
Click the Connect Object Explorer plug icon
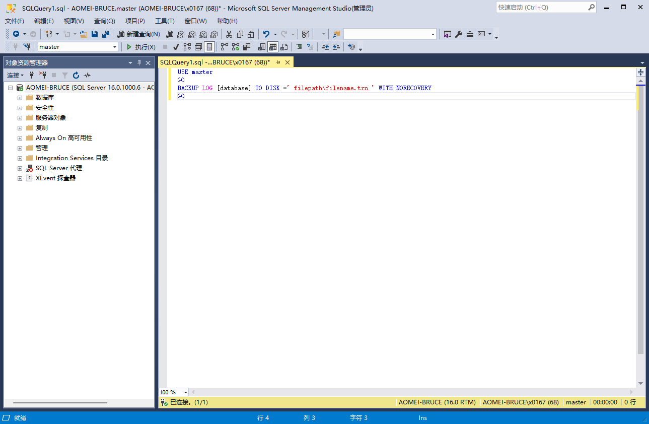click(32, 75)
